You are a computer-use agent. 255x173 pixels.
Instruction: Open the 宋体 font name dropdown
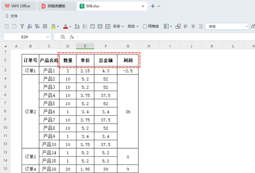[246, 26]
